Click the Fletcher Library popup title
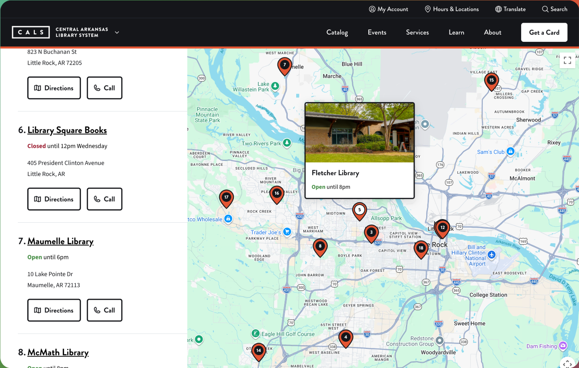The width and height of the screenshot is (579, 368). pos(335,173)
